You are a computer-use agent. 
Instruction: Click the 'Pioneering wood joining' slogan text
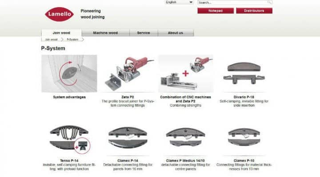(x=92, y=14)
